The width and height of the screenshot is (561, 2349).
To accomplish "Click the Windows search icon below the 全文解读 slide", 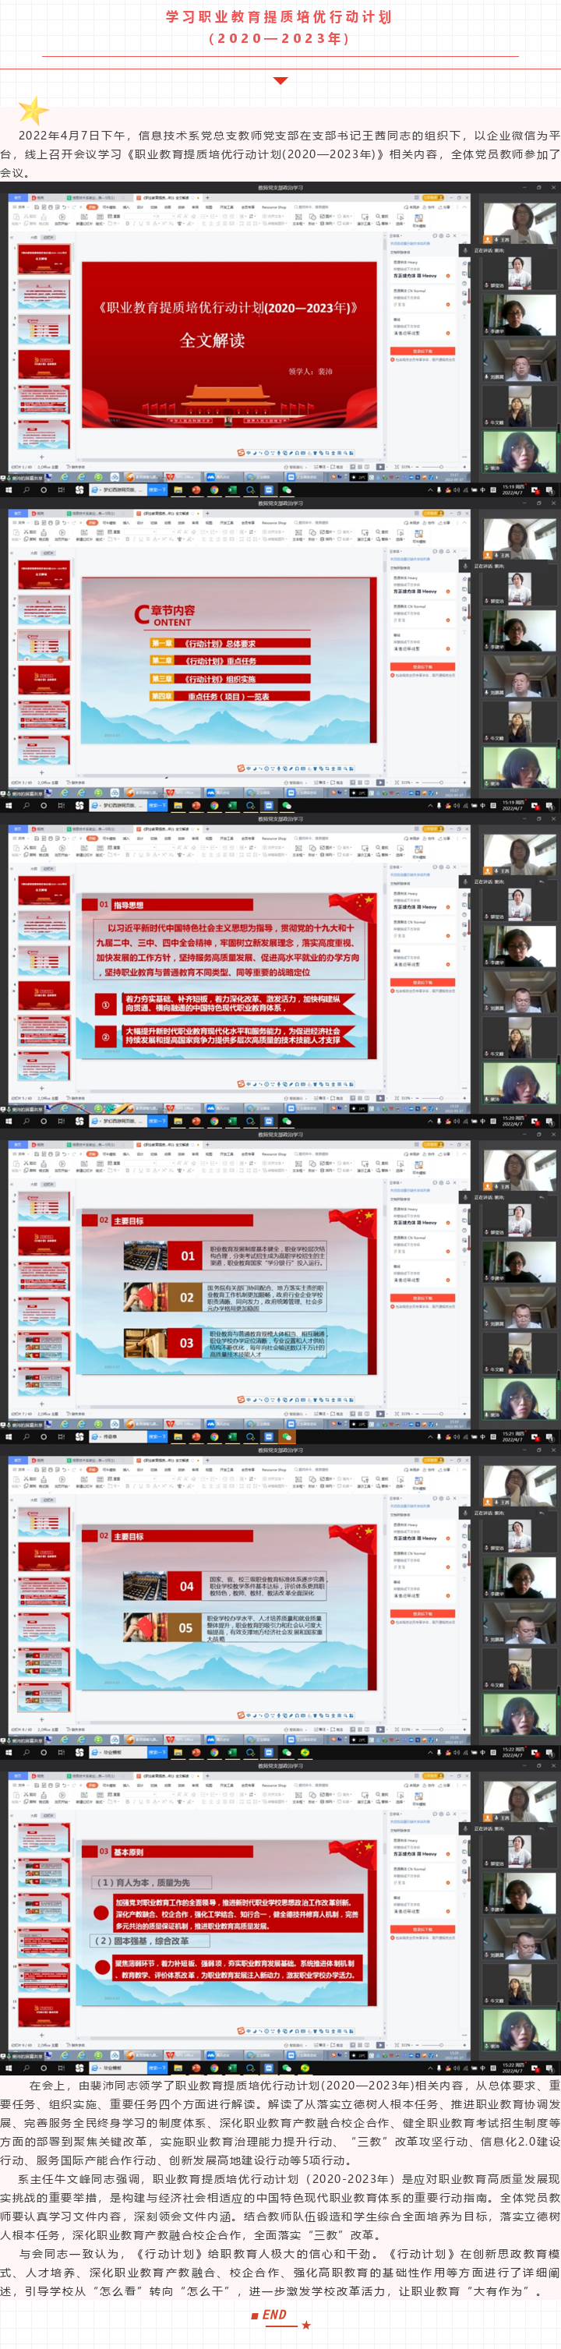I will click(26, 489).
